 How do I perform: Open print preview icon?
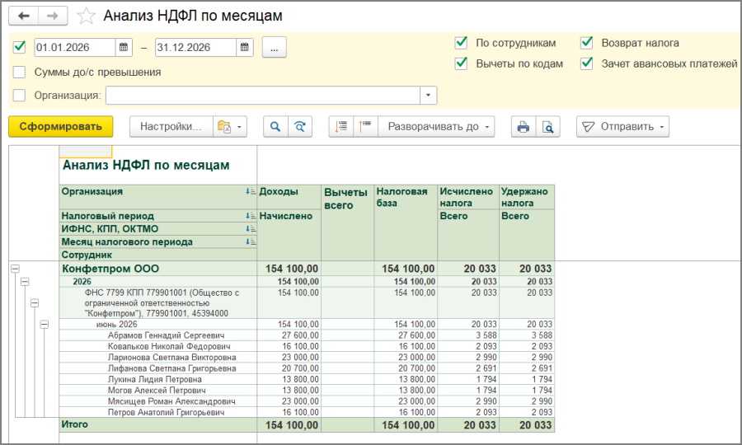[x=548, y=127]
